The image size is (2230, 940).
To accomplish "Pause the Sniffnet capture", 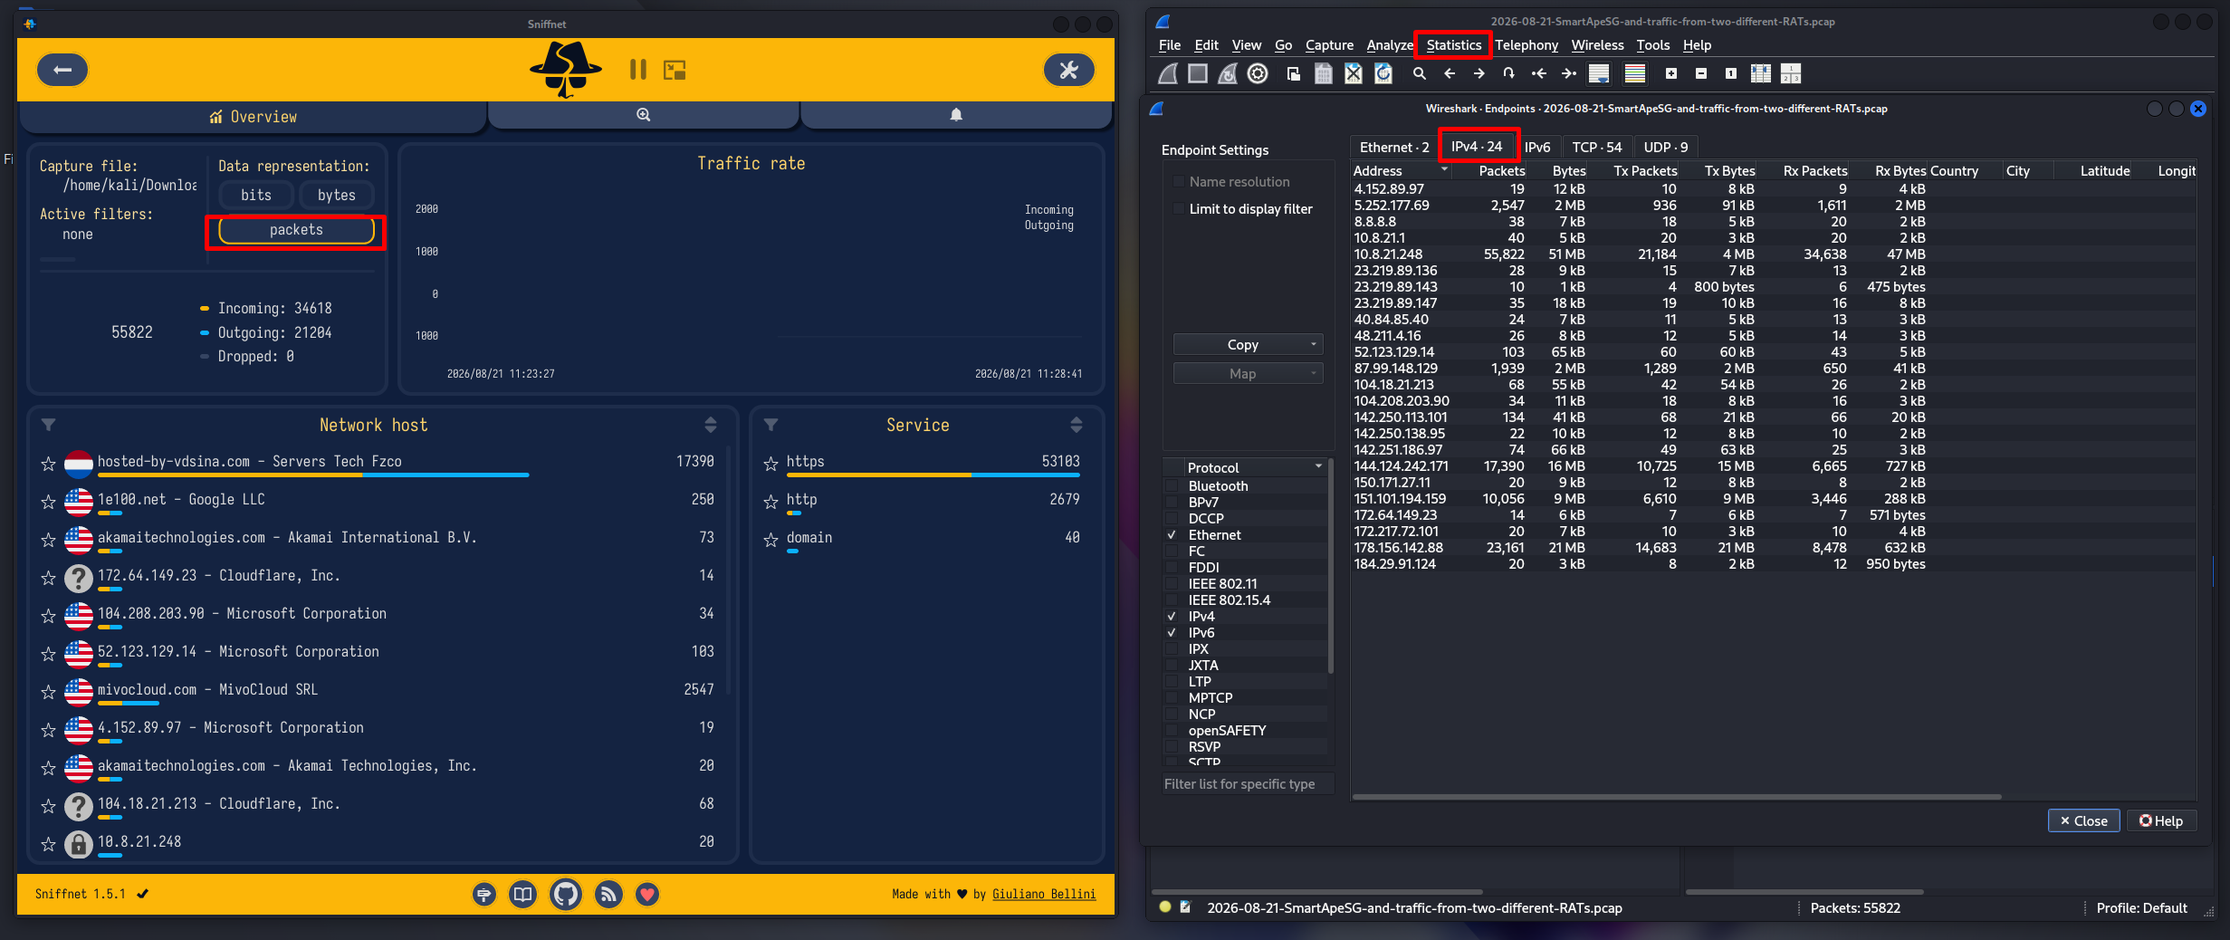I will coord(637,70).
